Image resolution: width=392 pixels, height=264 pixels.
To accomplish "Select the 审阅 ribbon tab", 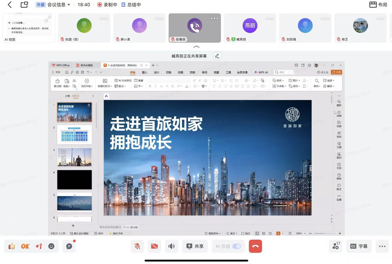I will tap(205, 72).
